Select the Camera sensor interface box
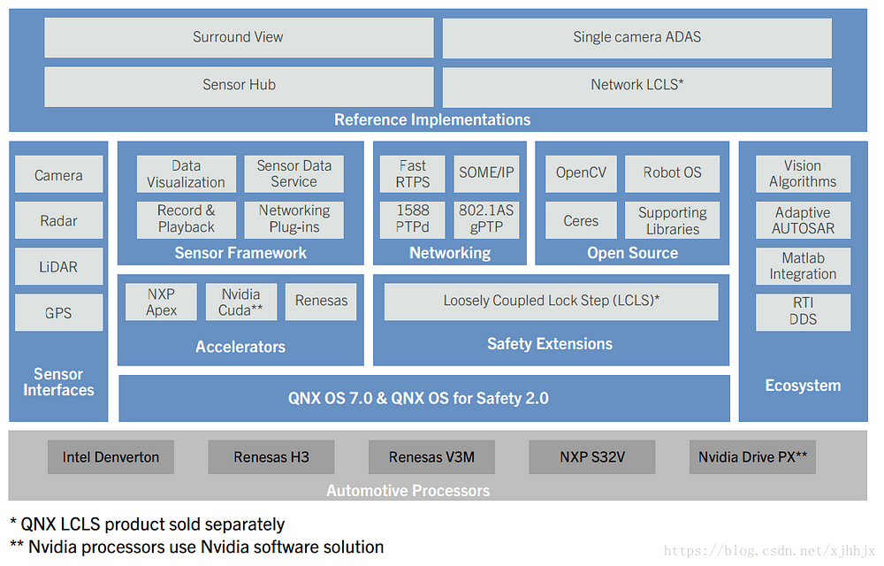884x566 pixels. [58, 174]
